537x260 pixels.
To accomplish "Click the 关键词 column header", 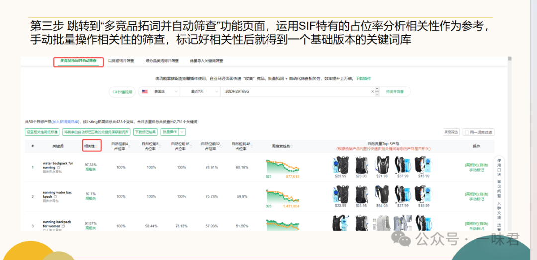I will click(57, 146).
